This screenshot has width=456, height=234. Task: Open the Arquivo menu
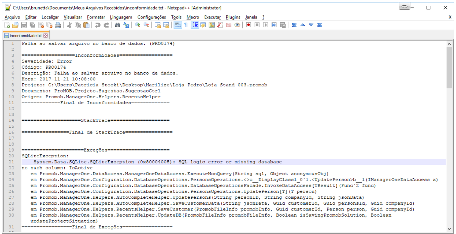tap(12, 17)
